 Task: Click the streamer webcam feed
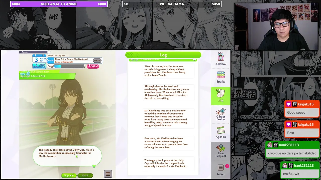point(277,26)
